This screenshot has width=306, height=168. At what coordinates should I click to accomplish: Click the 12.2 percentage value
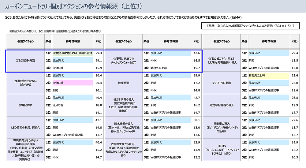pos(295,150)
